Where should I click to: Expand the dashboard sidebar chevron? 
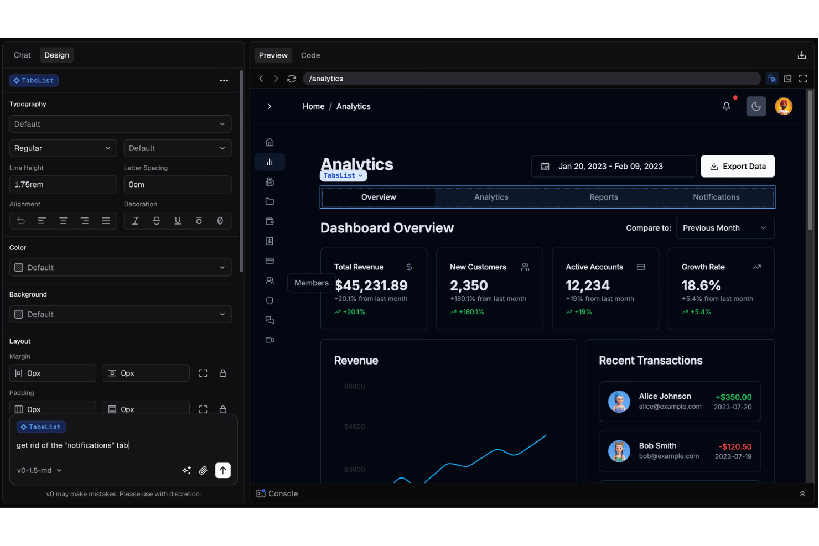[x=269, y=106]
